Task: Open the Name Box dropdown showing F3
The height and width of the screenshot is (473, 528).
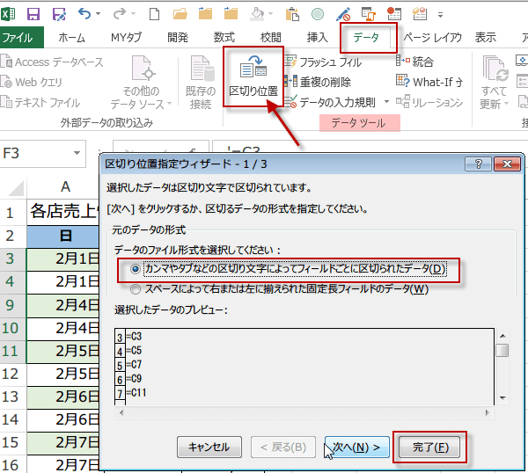Action: coord(77,153)
